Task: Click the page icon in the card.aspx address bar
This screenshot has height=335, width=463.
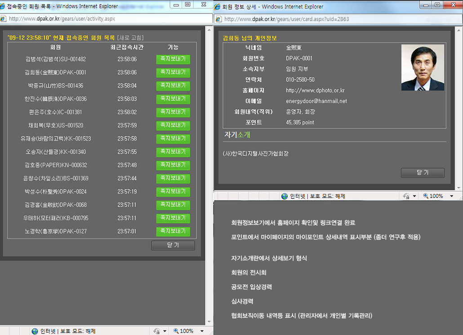Action: pos(219,19)
